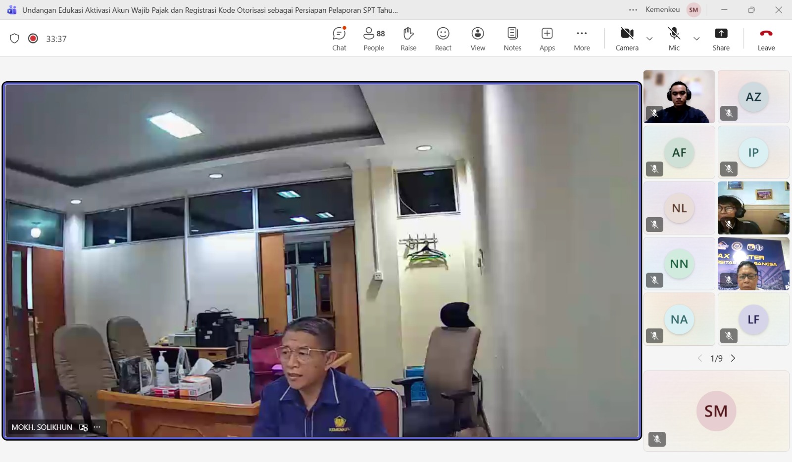Click the Share screen icon

[721, 39]
